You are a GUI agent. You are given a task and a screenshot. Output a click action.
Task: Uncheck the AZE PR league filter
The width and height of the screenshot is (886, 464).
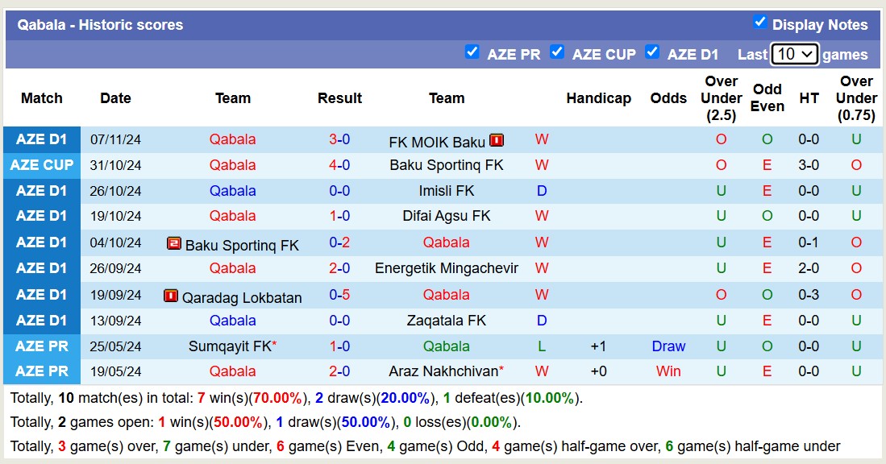click(x=472, y=52)
